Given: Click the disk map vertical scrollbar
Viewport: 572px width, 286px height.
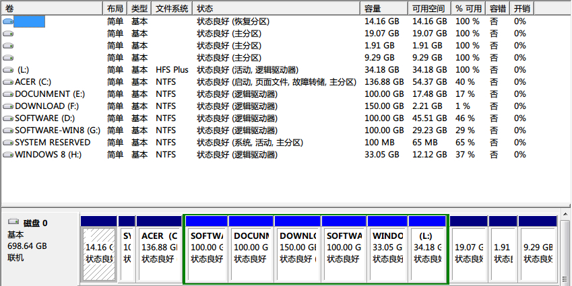Looking at the screenshot, I should tap(565, 248).
